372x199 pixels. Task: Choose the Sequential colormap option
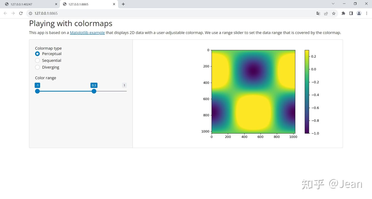click(x=37, y=60)
